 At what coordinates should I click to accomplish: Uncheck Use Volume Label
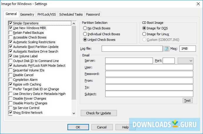[11, 56]
